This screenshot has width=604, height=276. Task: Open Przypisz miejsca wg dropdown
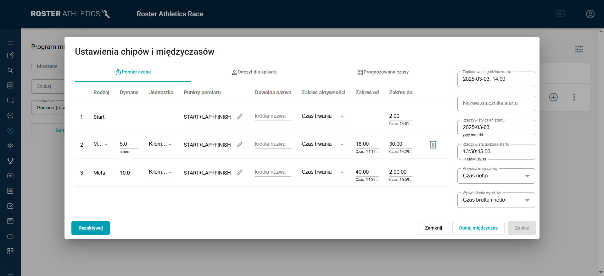496,176
